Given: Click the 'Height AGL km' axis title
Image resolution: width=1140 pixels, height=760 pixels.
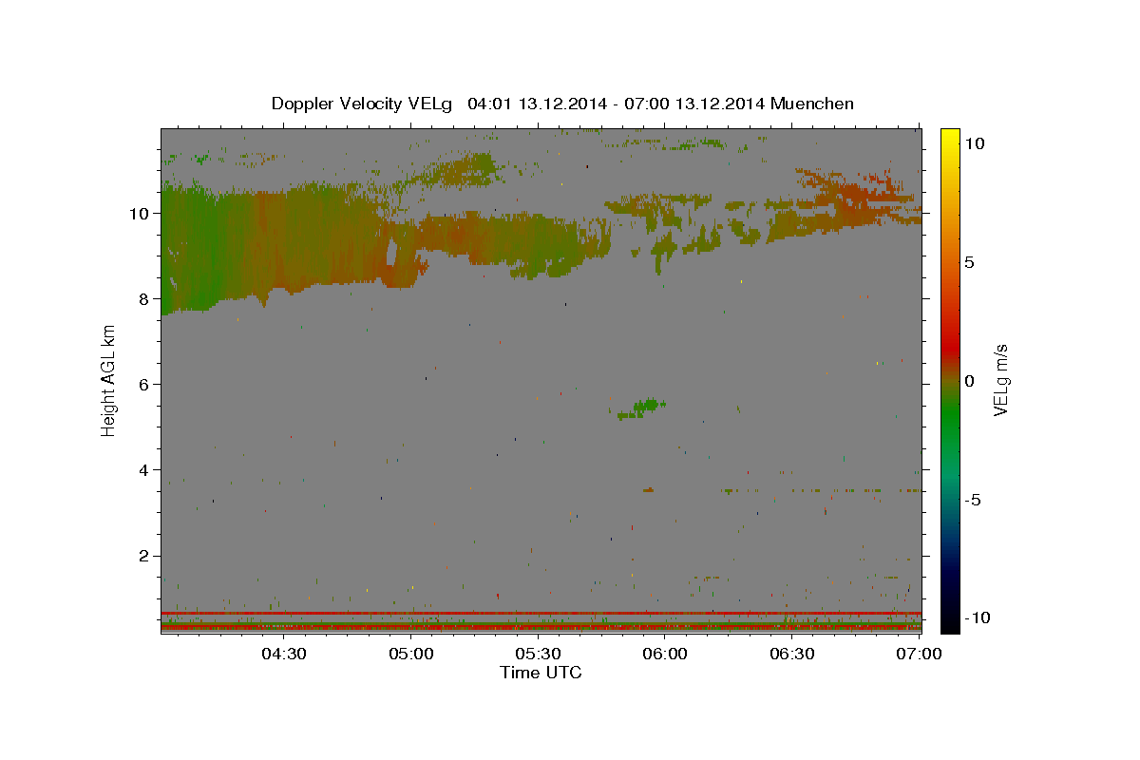Looking at the screenshot, I should (x=109, y=381).
